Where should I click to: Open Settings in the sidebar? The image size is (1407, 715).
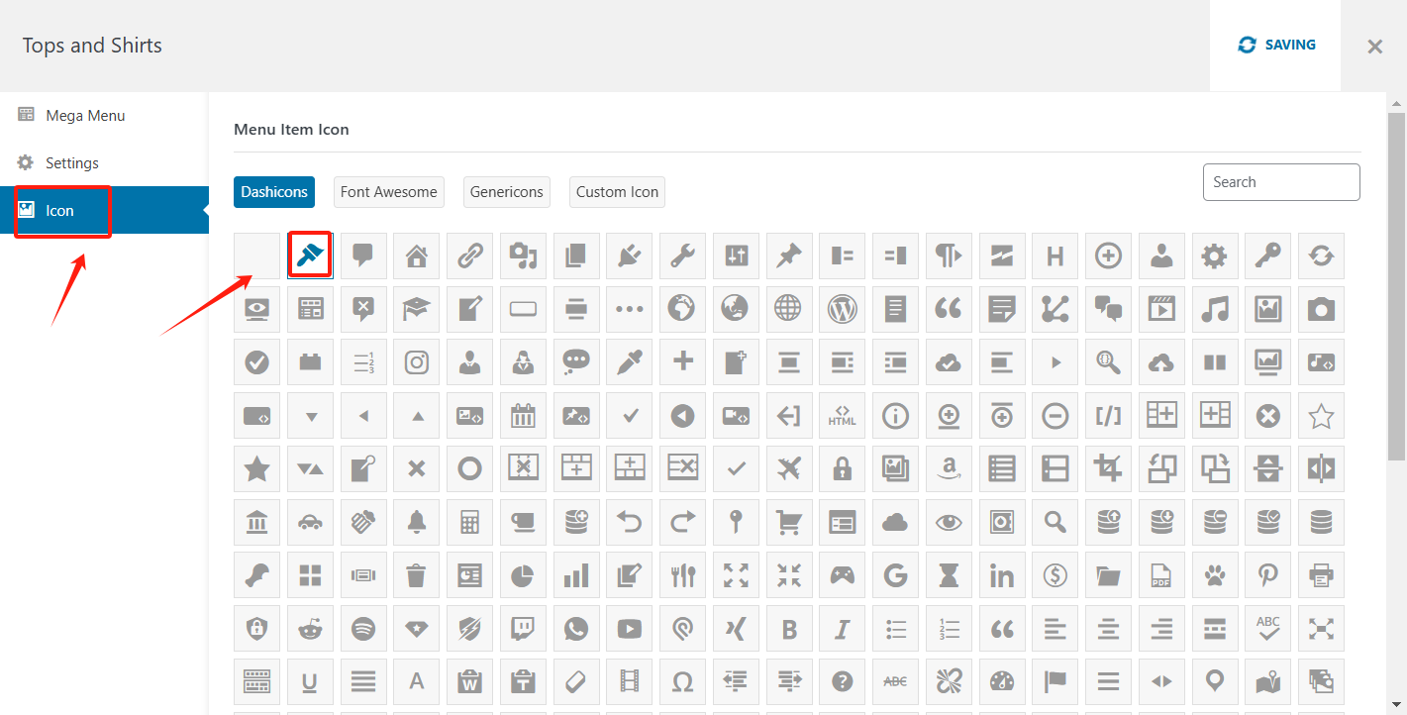(72, 163)
